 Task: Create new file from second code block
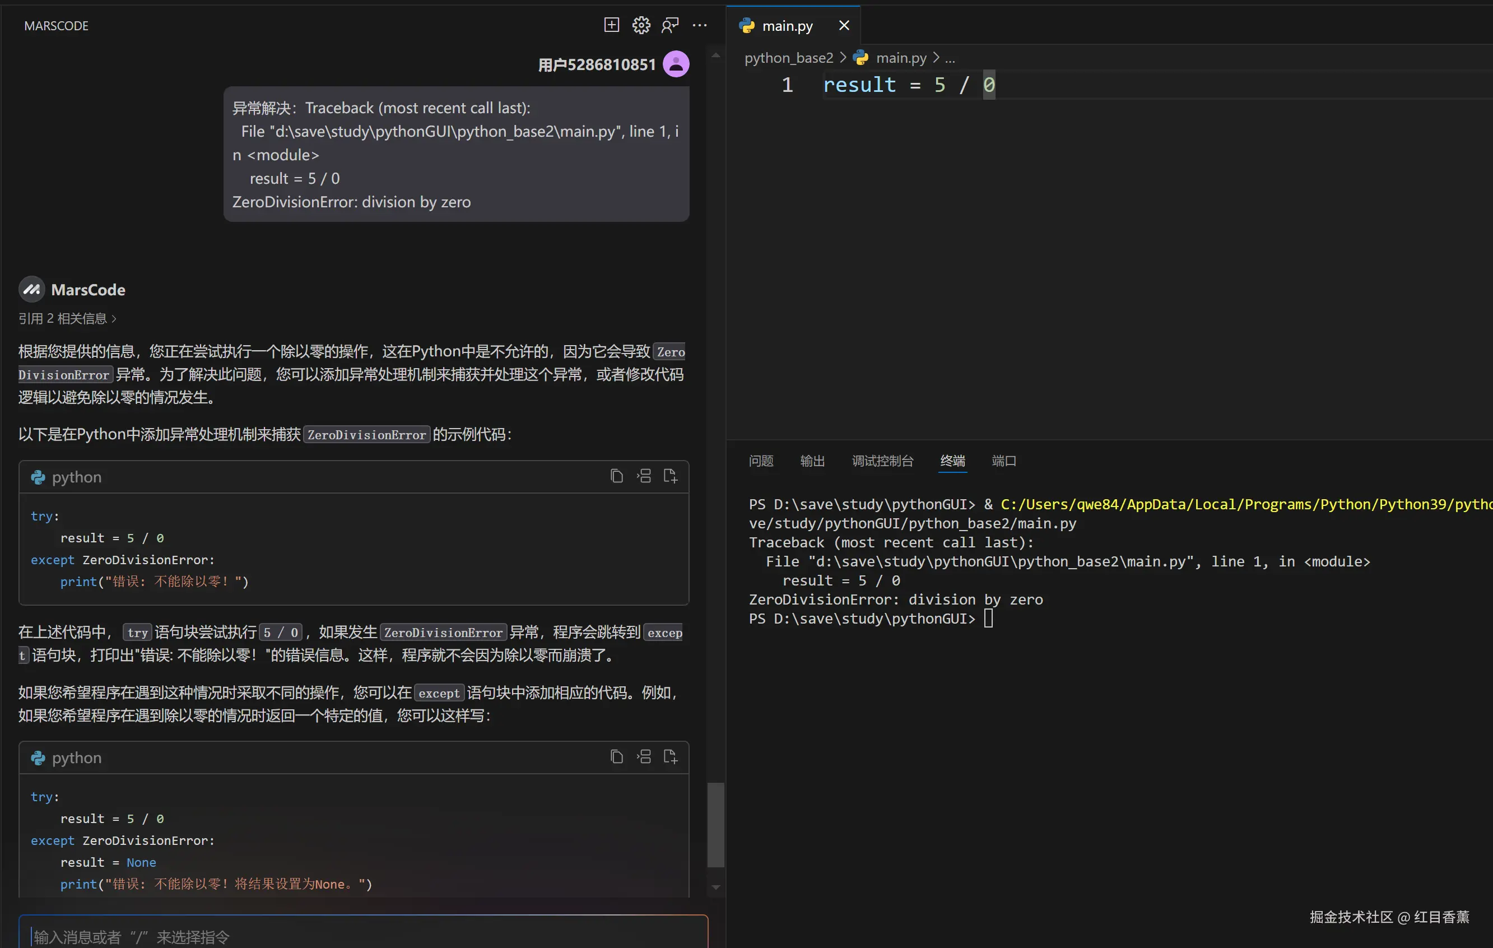pyautogui.click(x=670, y=756)
